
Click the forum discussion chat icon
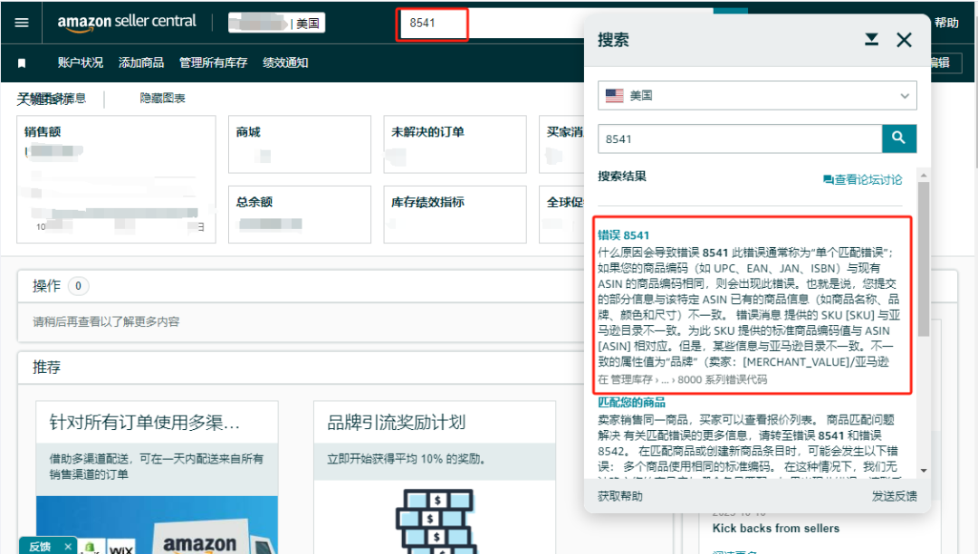click(828, 180)
